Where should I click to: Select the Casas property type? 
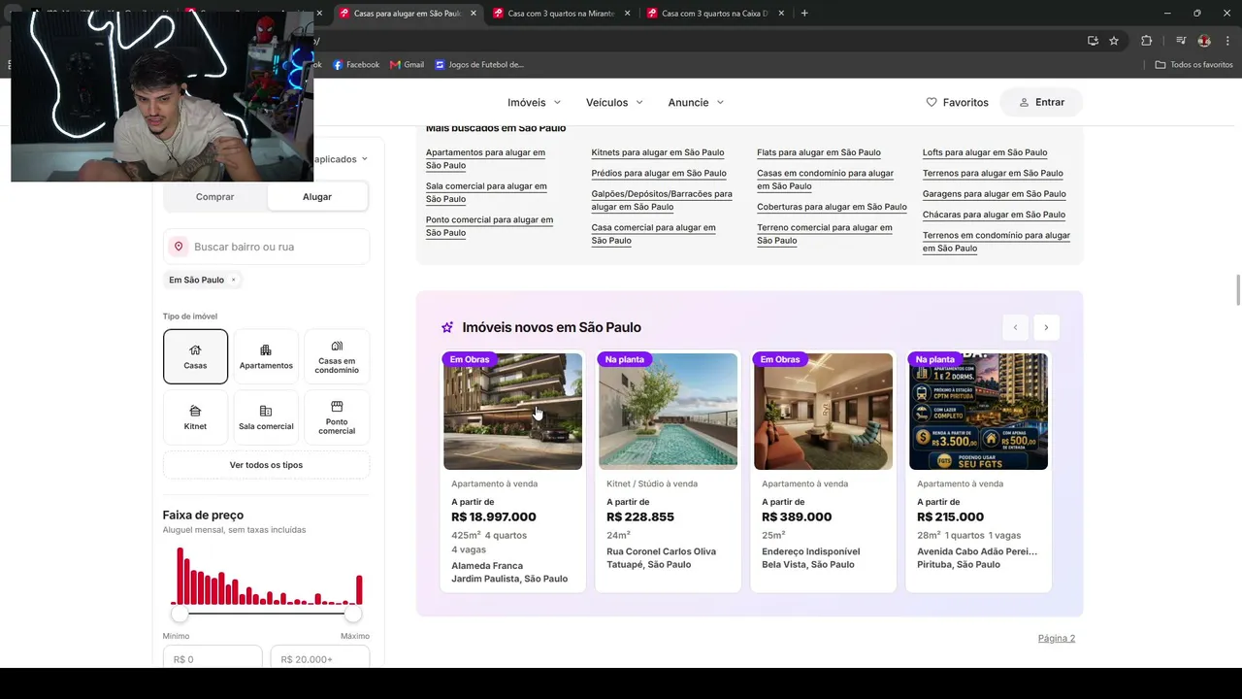(x=195, y=356)
